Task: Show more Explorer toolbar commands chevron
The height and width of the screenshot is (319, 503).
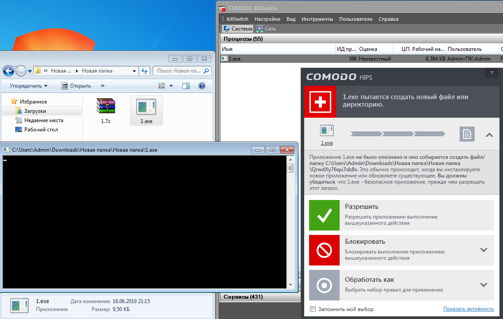Action: click(x=103, y=85)
